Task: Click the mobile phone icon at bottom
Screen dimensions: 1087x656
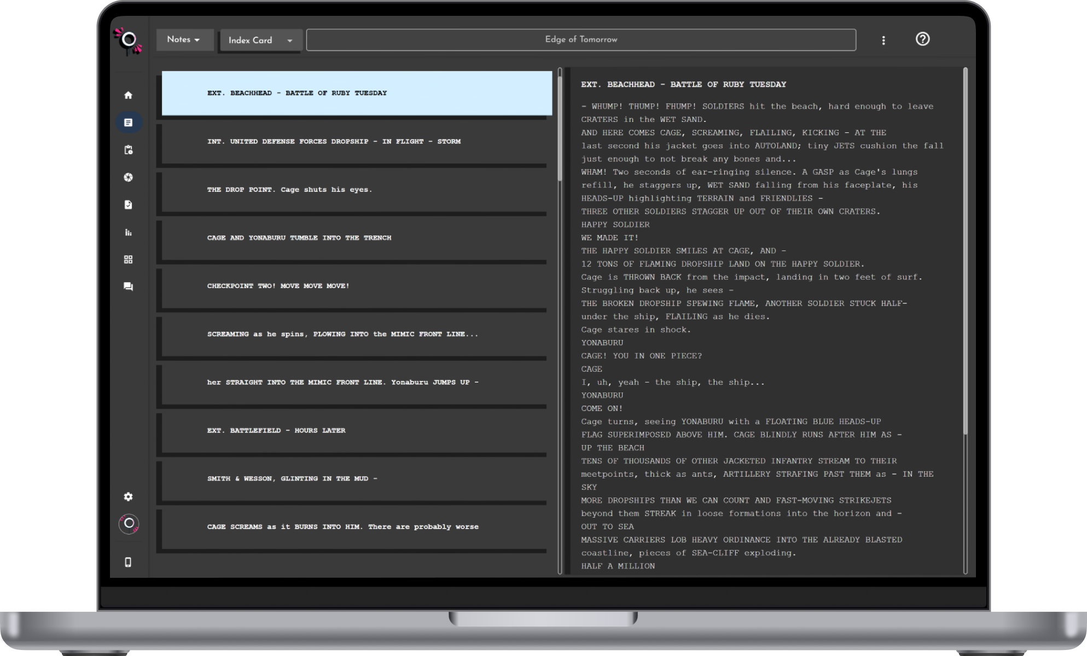Action: tap(128, 562)
